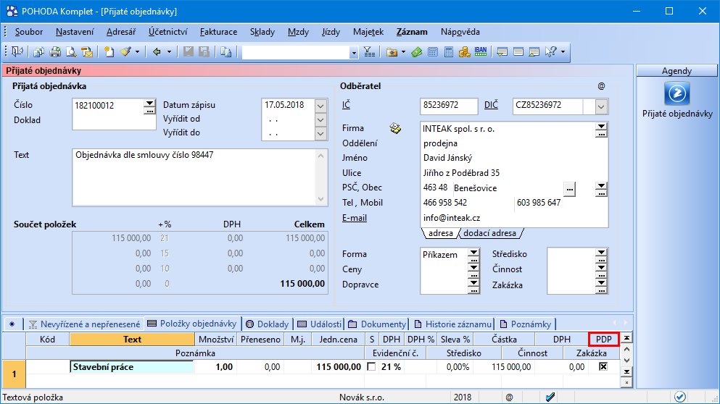Click the Agendy panel header button
The height and width of the screenshot is (404, 720).
click(676, 71)
